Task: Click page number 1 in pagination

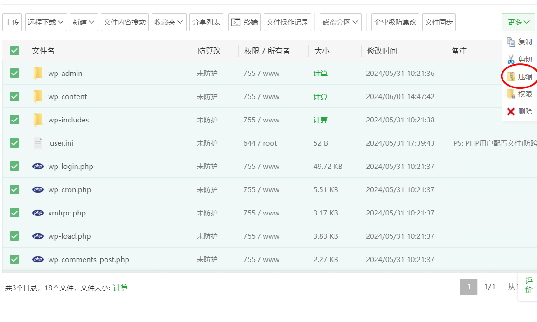Action: click(x=468, y=287)
